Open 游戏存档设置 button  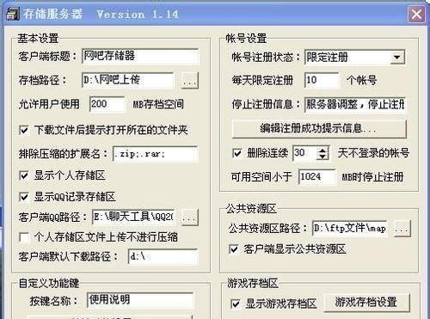click(x=366, y=302)
